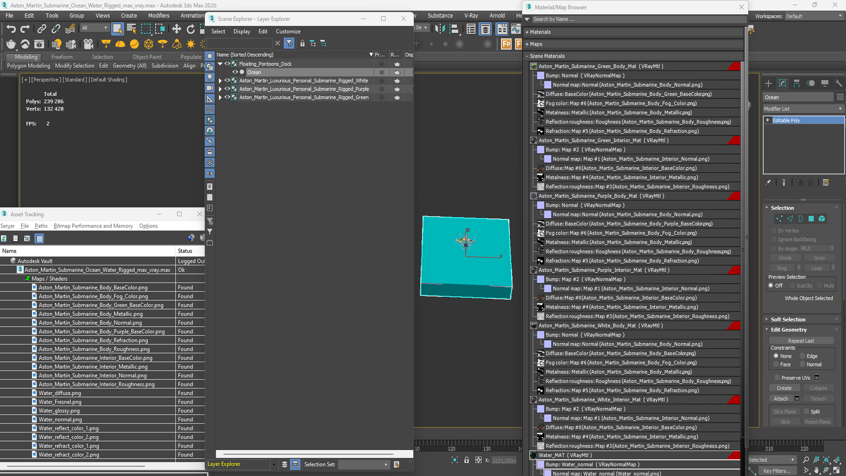
Task: Activate the Select and Link chain tool
Action: coord(41,29)
